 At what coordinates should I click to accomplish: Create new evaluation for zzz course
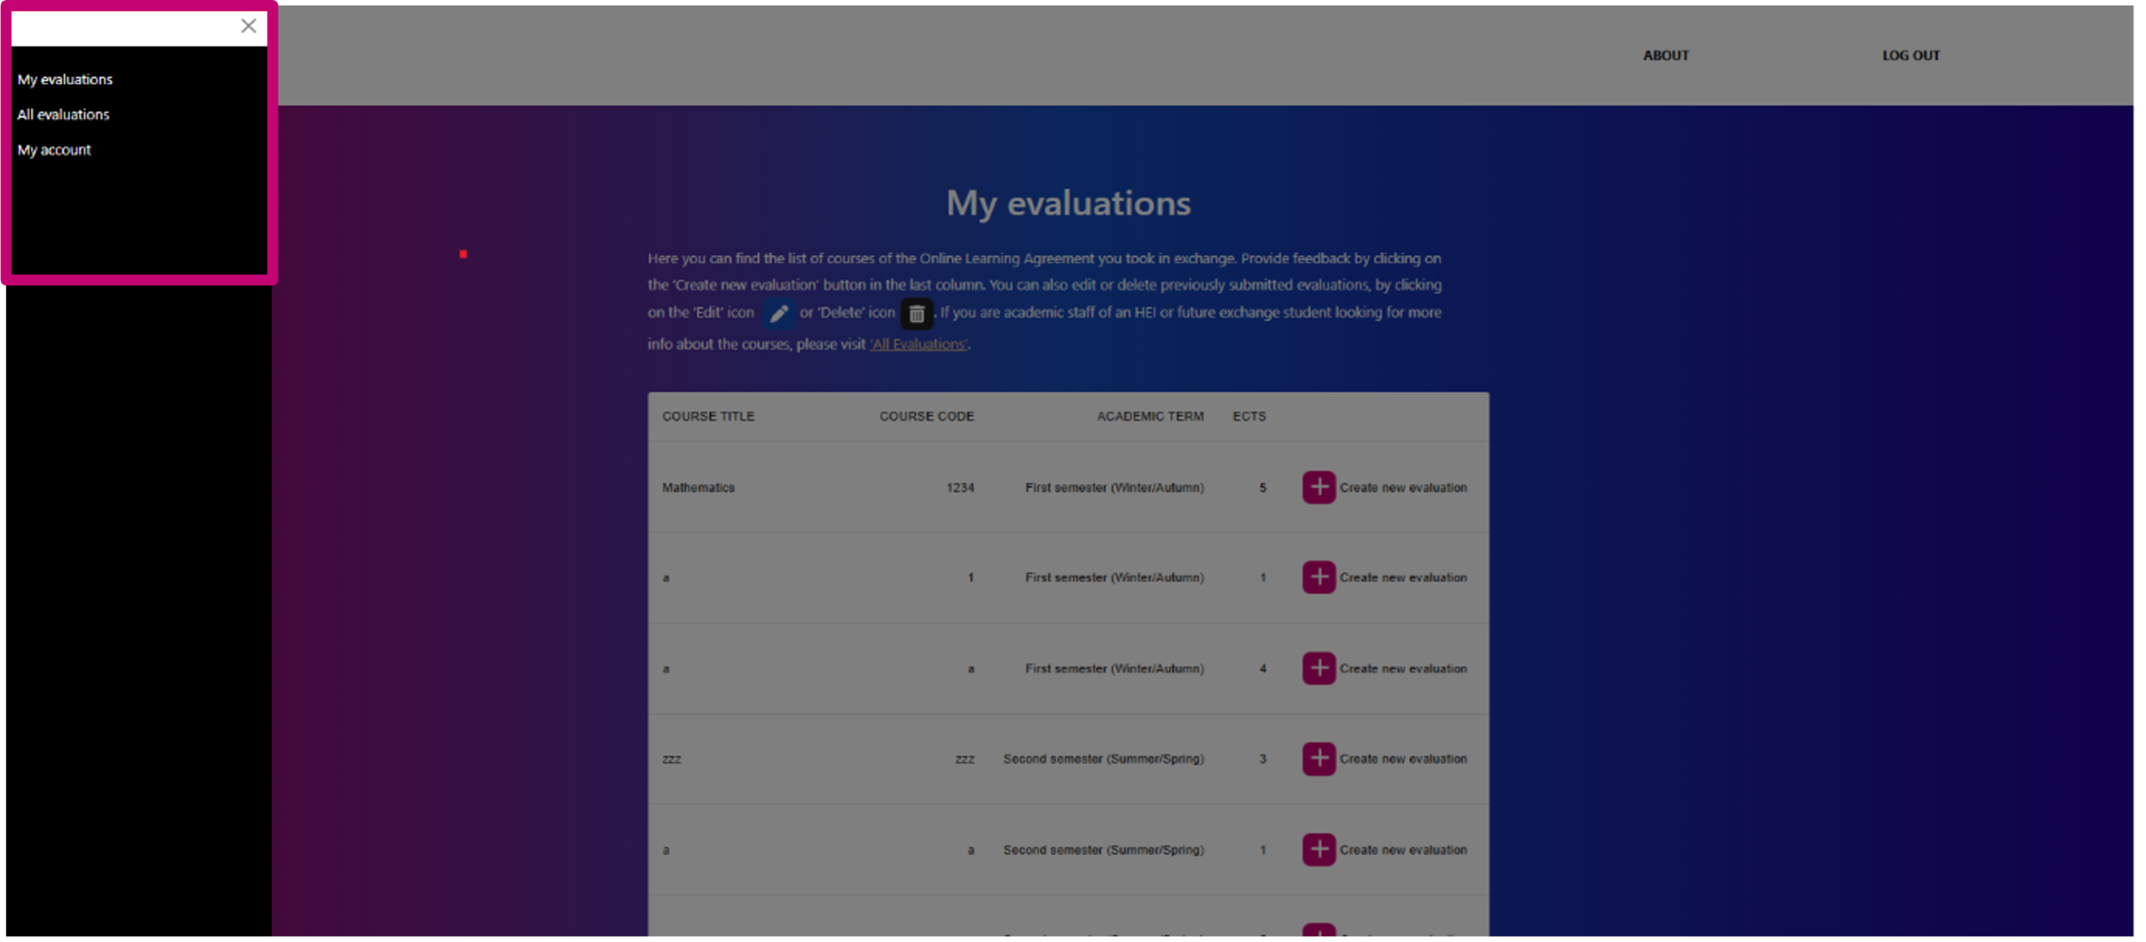coord(1403,759)
